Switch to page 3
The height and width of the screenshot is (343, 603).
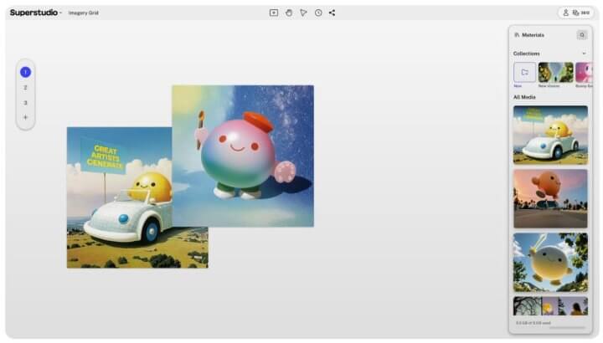tap(25, 103)
